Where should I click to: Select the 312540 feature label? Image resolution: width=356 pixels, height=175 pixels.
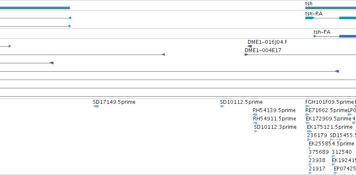[x=342, y=152]
